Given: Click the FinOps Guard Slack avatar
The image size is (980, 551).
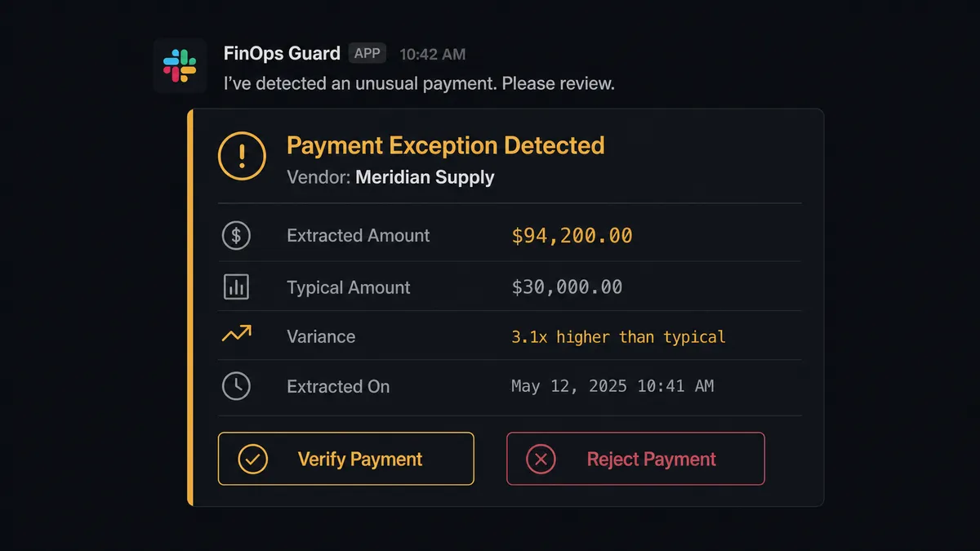Looking at the screenshot, I should click(180, 65).
